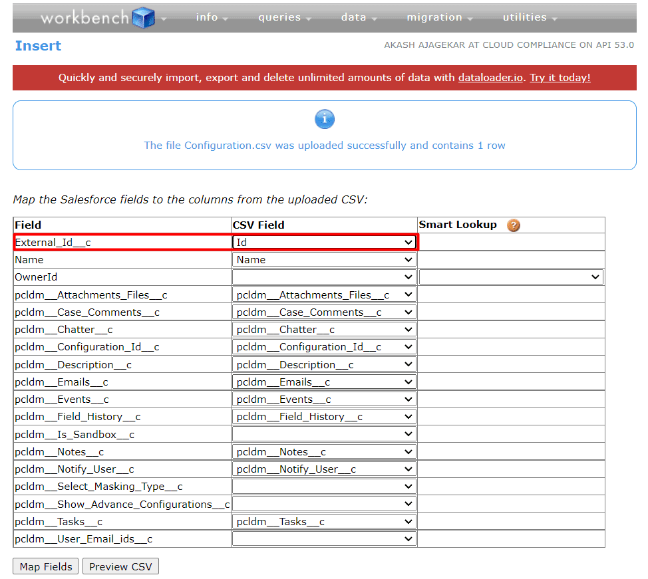Change the Name field CSV mapping dropdown
The image size is (648, 579).
[324, 260]
